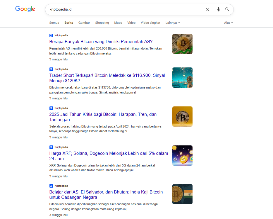Click Kriptopedia source name above 2025 Tahun Kritis article
This screenshot has width=273, height=219.
coord(61,108)
